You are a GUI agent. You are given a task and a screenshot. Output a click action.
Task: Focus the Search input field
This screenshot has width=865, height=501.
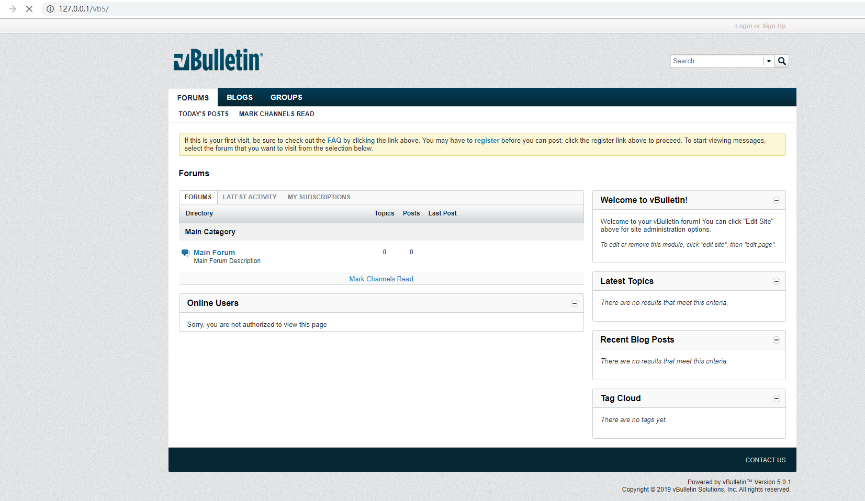(x=716, y=61)
